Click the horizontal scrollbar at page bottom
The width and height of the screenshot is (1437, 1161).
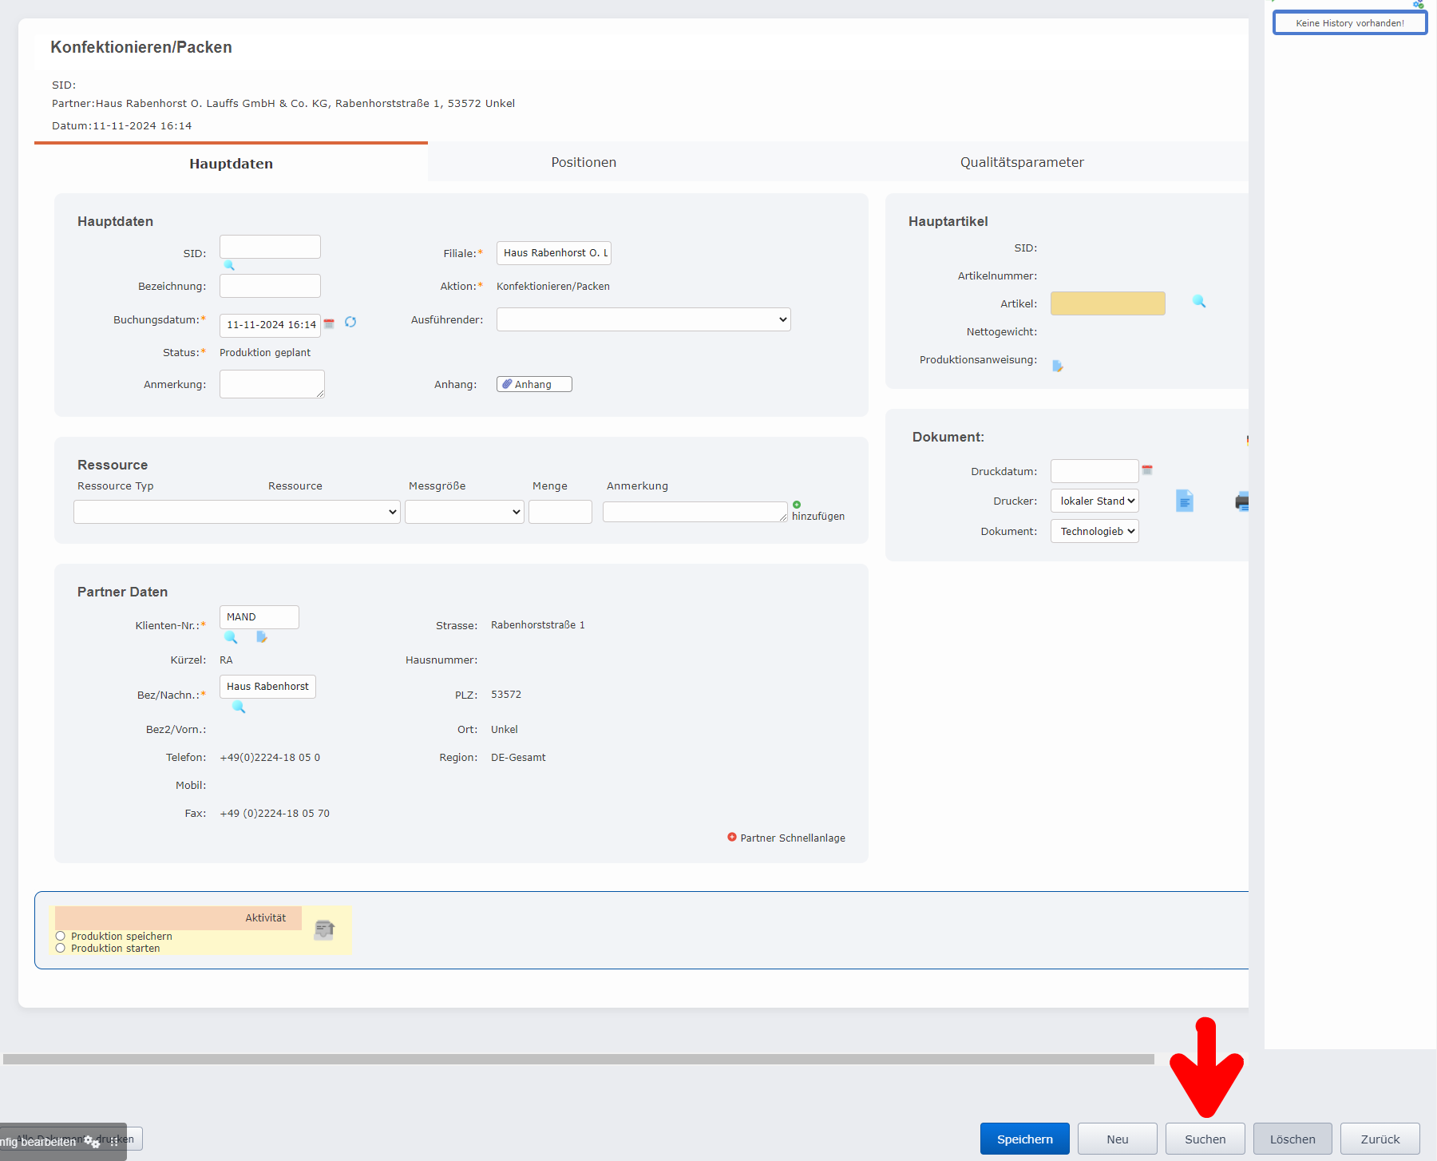coord(578,1059)
